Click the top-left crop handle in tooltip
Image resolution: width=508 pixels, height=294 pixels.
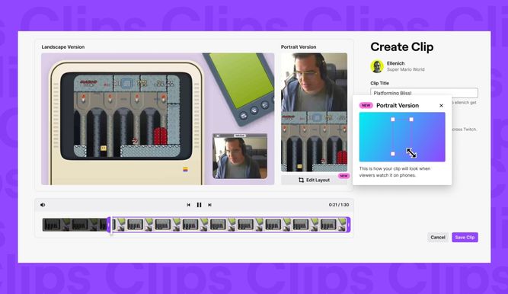pyautogui.click(x=393, y=120)
